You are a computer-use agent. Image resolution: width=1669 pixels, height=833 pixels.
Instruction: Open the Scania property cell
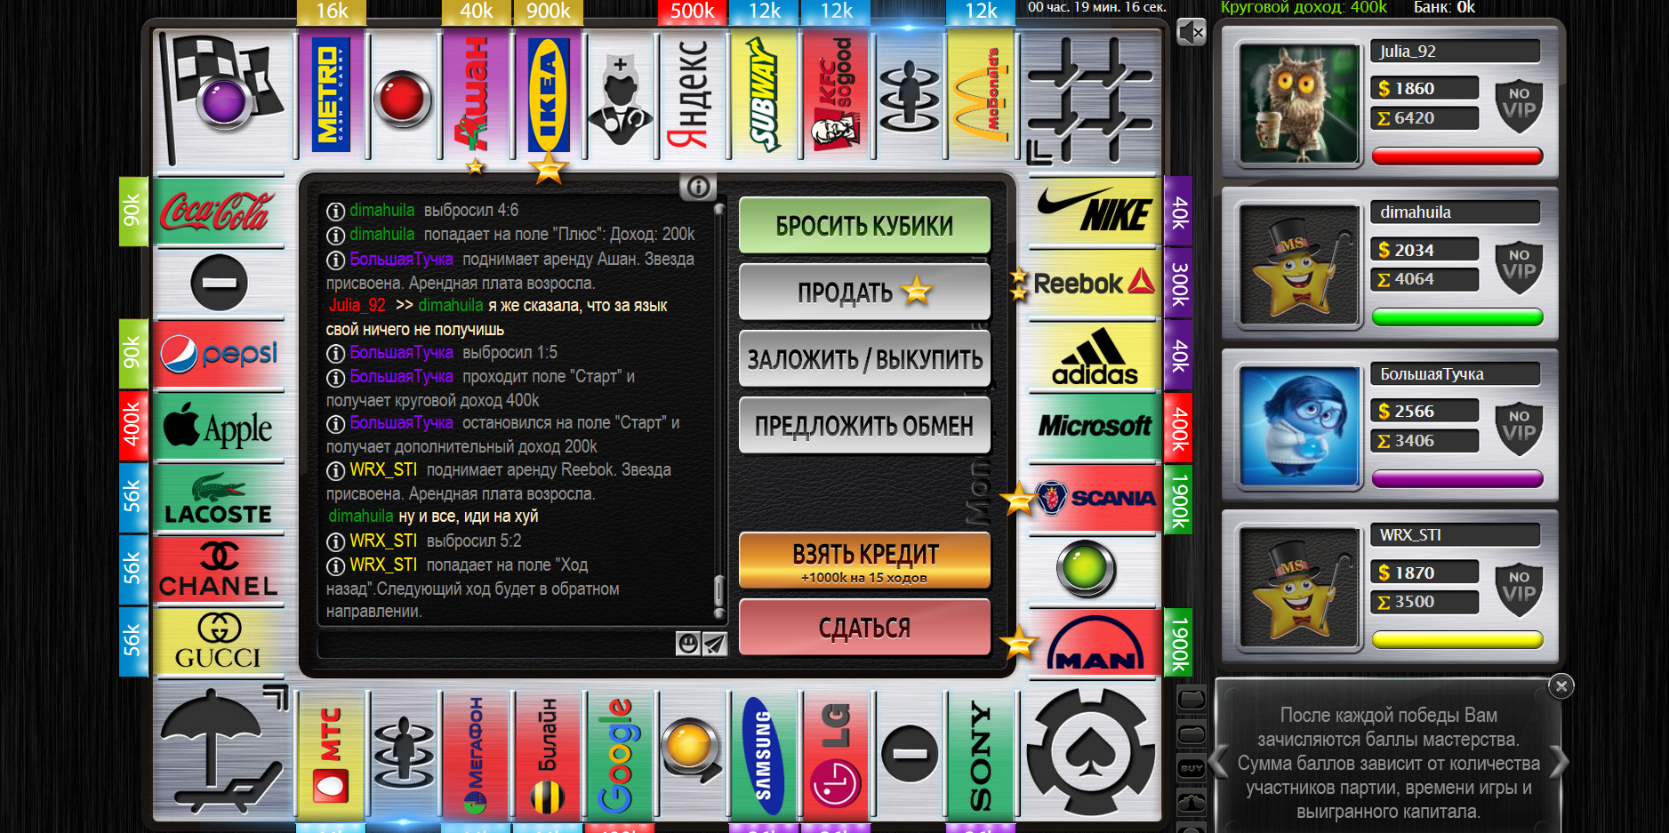pyautogui.click(x=1095, y=499)
